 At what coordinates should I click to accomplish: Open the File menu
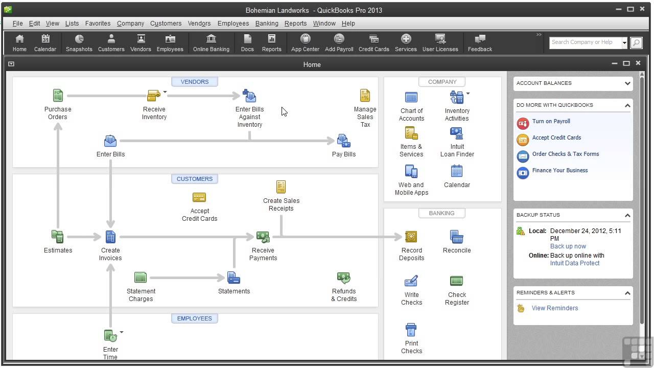tap(17, 24)
